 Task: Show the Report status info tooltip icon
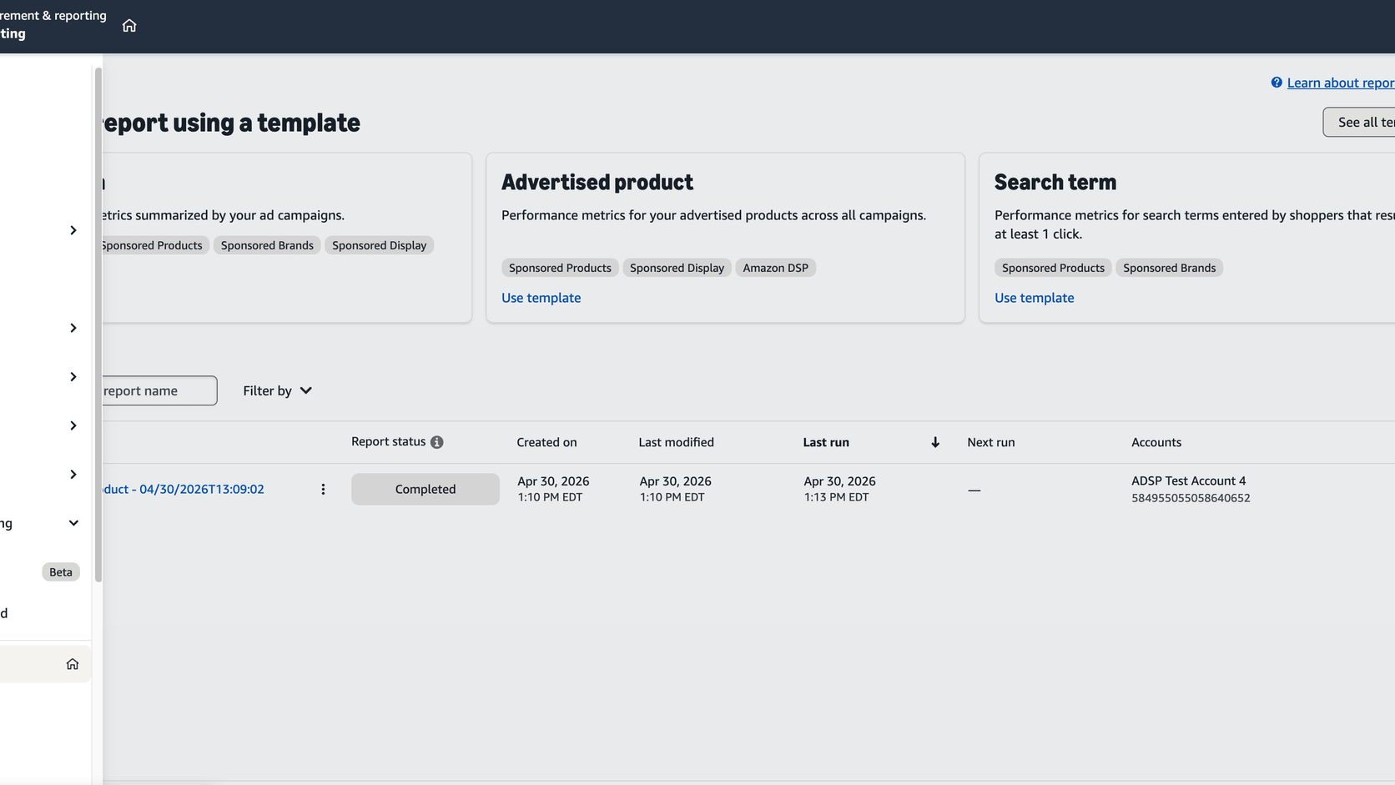tap(436, 442)
